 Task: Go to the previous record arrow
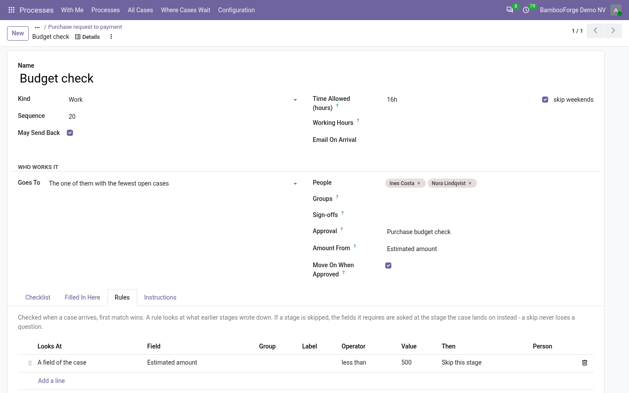click(595, 31)
